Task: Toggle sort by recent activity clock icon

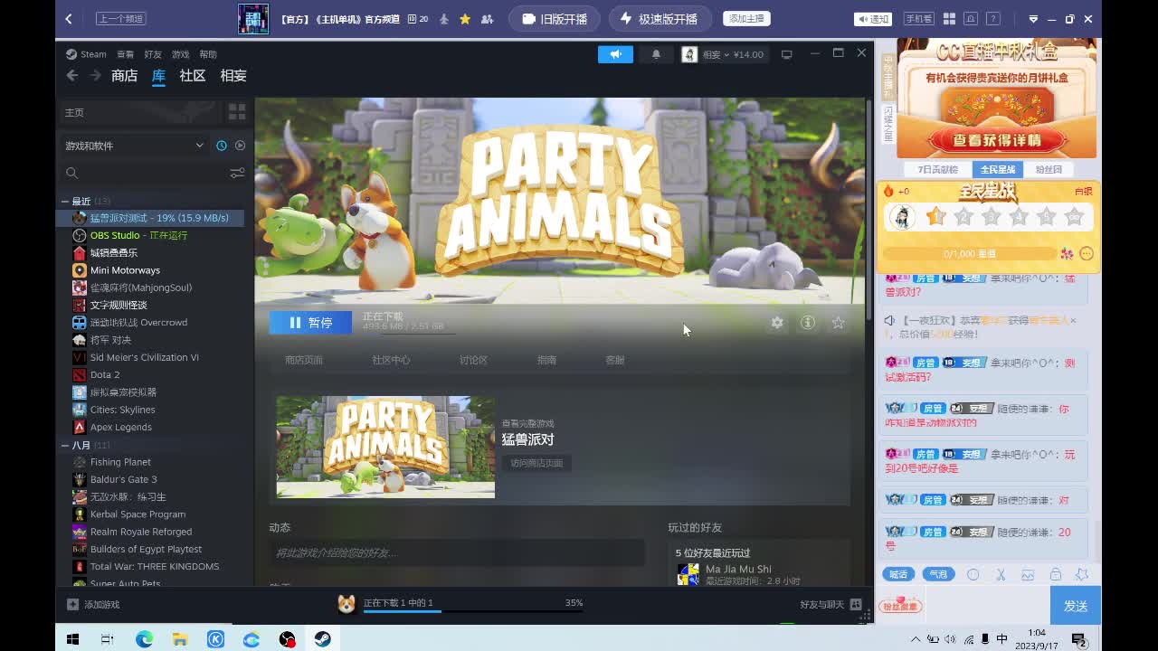Action: [x=222, y=146]
